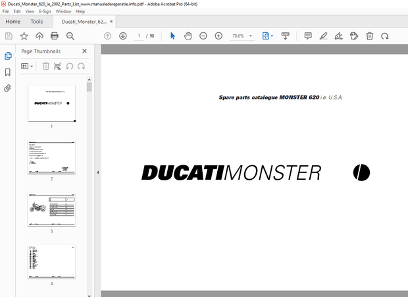
Task: Open the Bookmarks sidebar panel
Action: pos(8,72)
